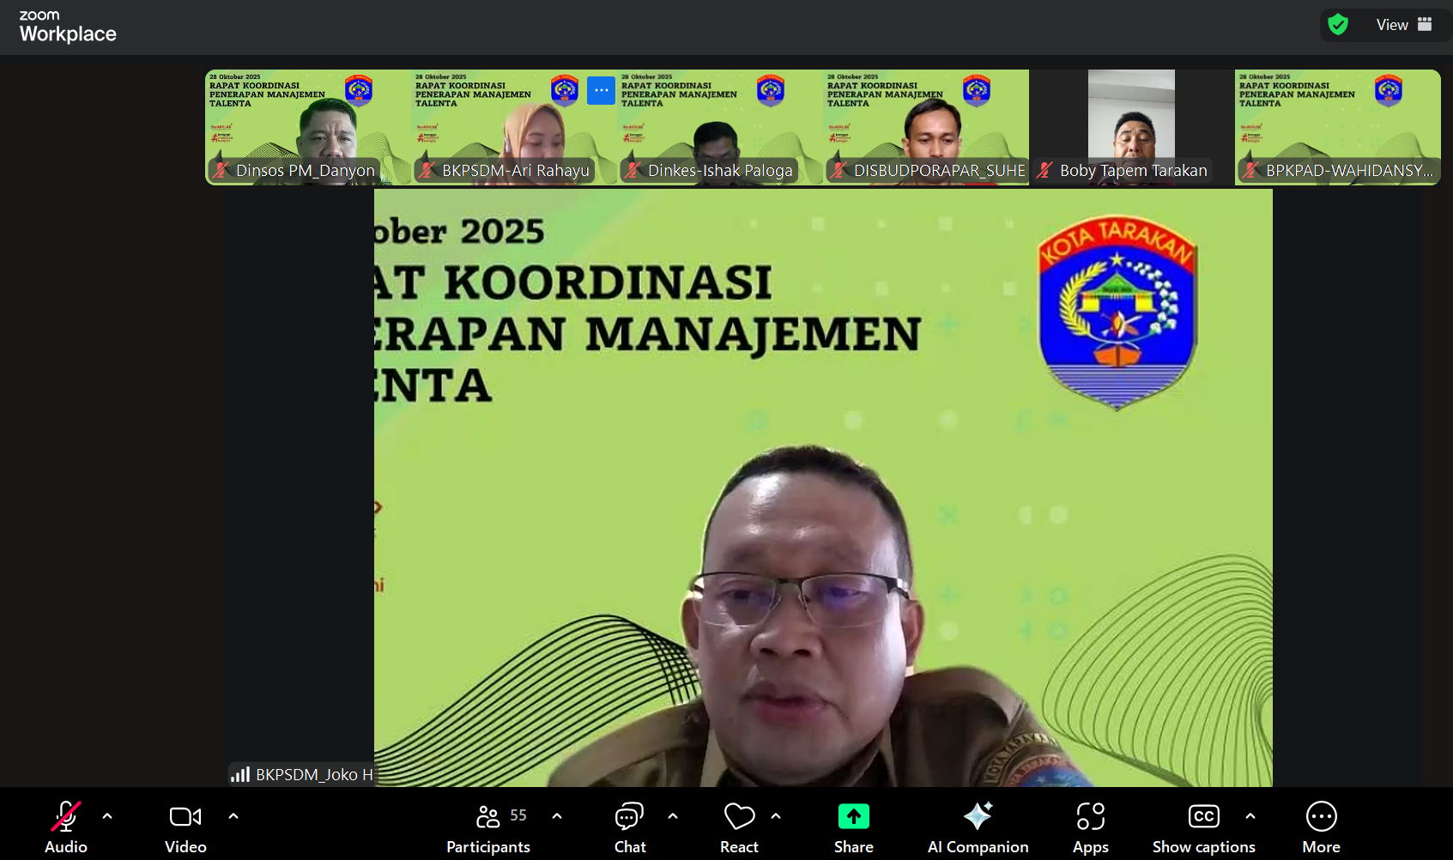Open the Participants panel
This screenshot has height=860, width=1453.
coord(488,827)
